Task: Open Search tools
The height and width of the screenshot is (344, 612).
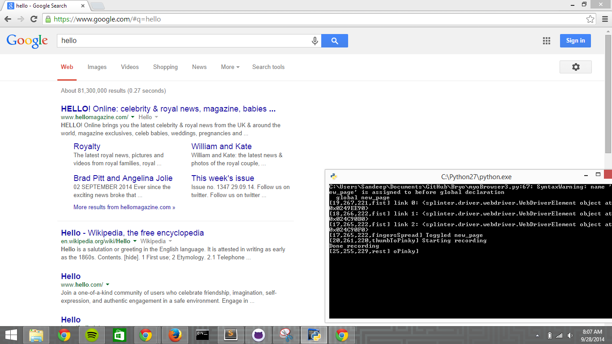Action: pos(268,67)
